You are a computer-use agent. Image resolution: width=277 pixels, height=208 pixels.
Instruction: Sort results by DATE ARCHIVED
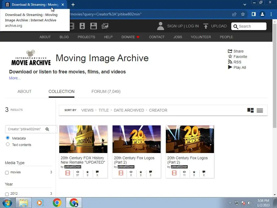pyautogui.click(x=129, y=110)
